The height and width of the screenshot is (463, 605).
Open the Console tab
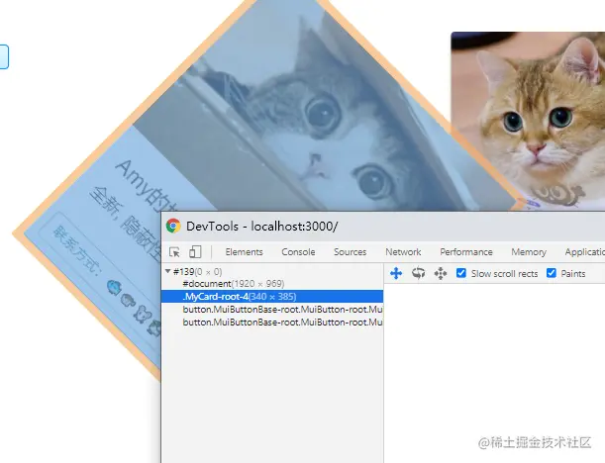tap(298, 252)
